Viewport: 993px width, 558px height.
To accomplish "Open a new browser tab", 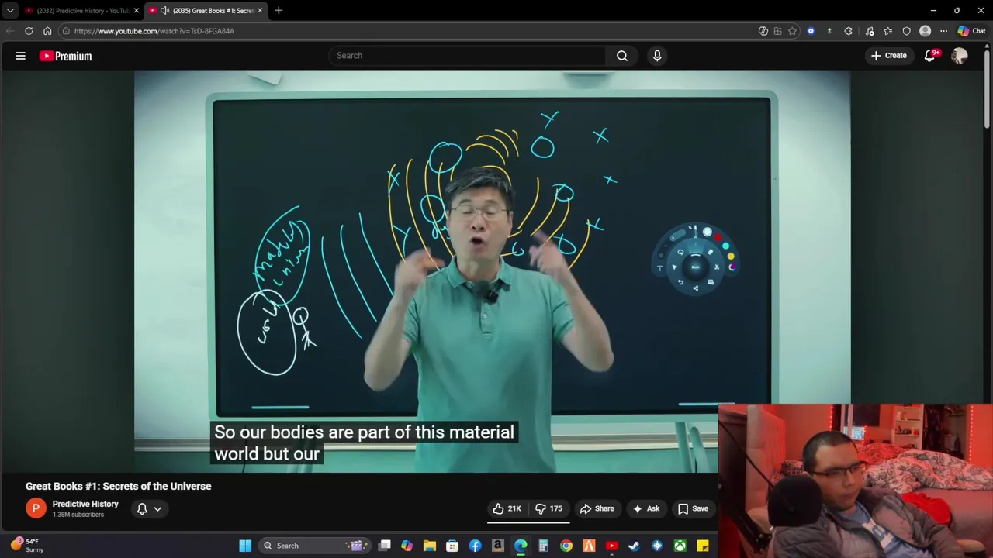I will click(279, 10).
